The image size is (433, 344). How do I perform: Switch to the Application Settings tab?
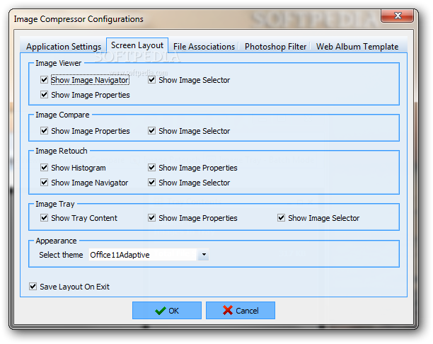pos(64,47)
